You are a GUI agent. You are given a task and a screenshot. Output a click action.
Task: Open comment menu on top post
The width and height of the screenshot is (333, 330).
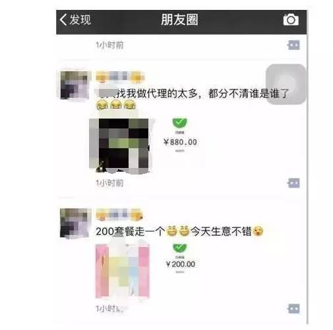coord(293,45)
